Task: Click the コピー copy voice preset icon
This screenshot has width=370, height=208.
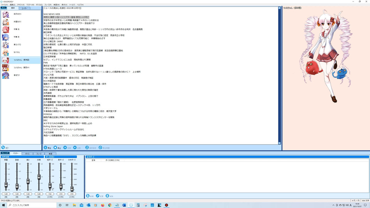Action: click(3, 148)
